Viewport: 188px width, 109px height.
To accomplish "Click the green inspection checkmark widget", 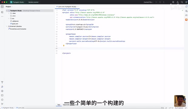I will (x=183, y=10).
